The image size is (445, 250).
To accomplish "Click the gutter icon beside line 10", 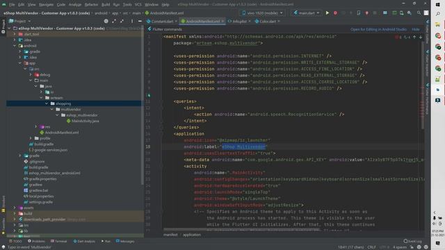I will [149, 95].
